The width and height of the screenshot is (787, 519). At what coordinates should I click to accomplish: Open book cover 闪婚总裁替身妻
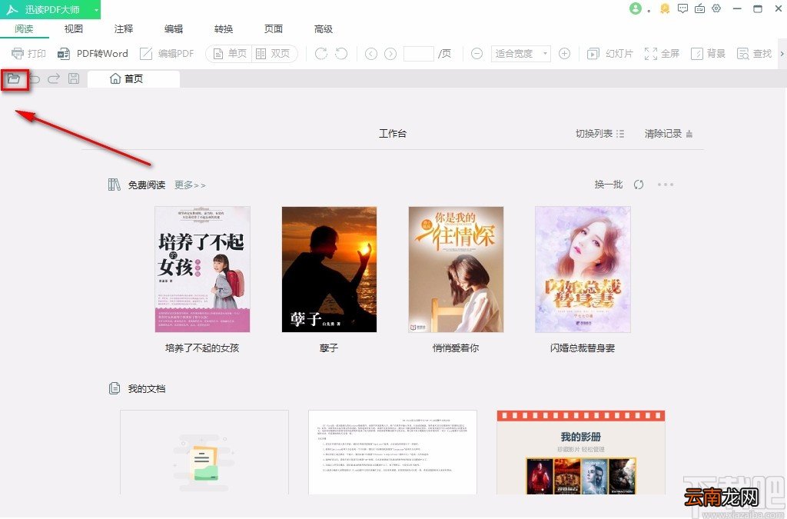(x=583, y=270)
